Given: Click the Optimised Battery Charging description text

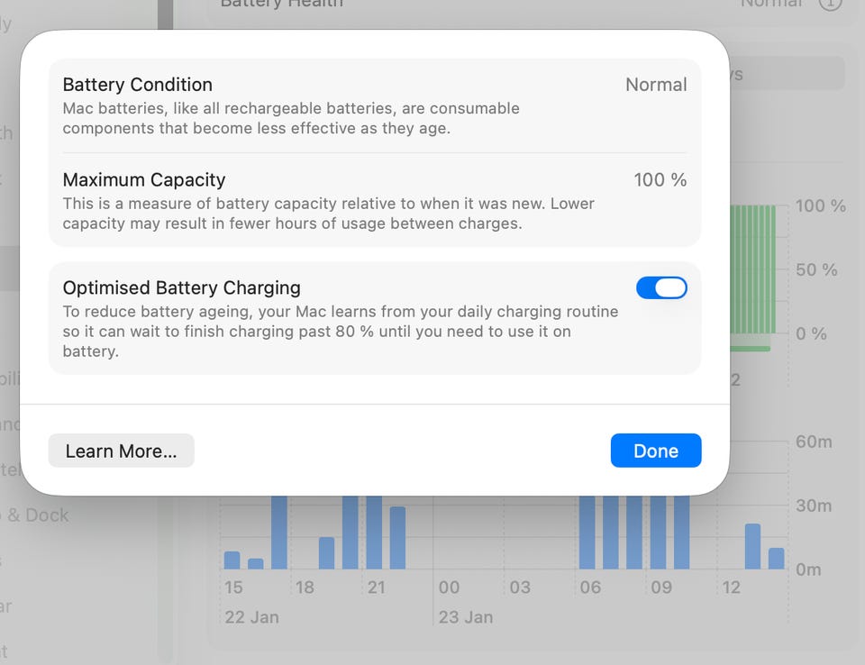Looking at the screenshot, I should pos(340,332).
